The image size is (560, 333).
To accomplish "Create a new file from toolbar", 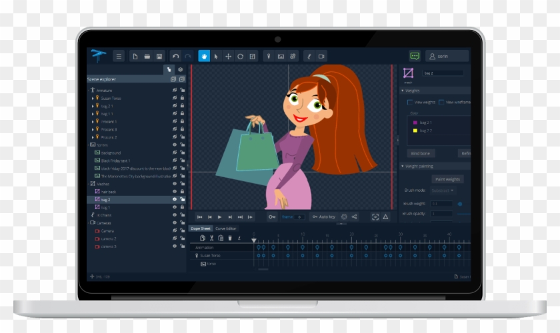I will [x=135, y=57].
